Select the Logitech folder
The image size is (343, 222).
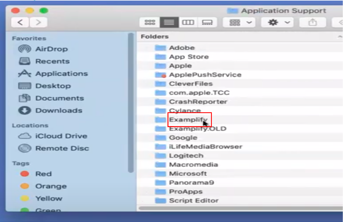pos(179,156)
